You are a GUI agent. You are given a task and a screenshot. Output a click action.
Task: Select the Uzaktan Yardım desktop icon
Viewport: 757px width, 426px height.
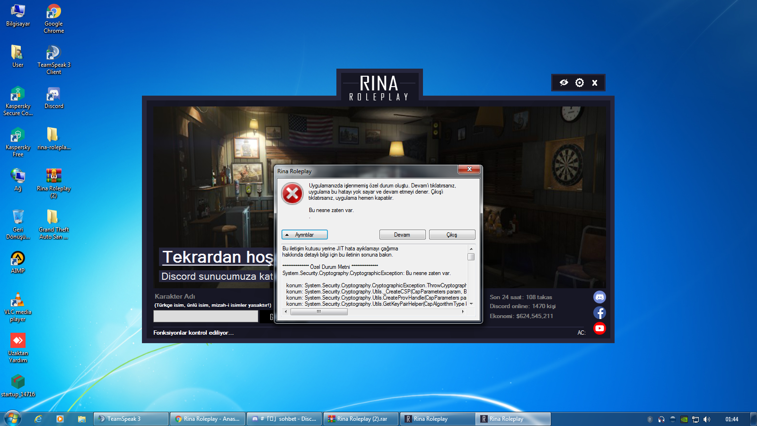(x=18, y=348)
